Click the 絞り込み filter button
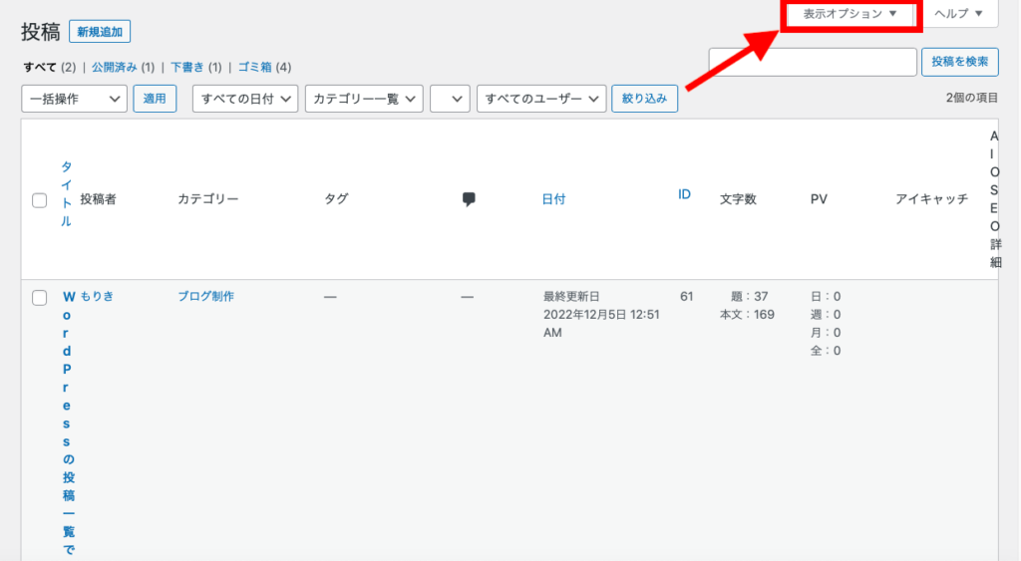 pos(645,99)
